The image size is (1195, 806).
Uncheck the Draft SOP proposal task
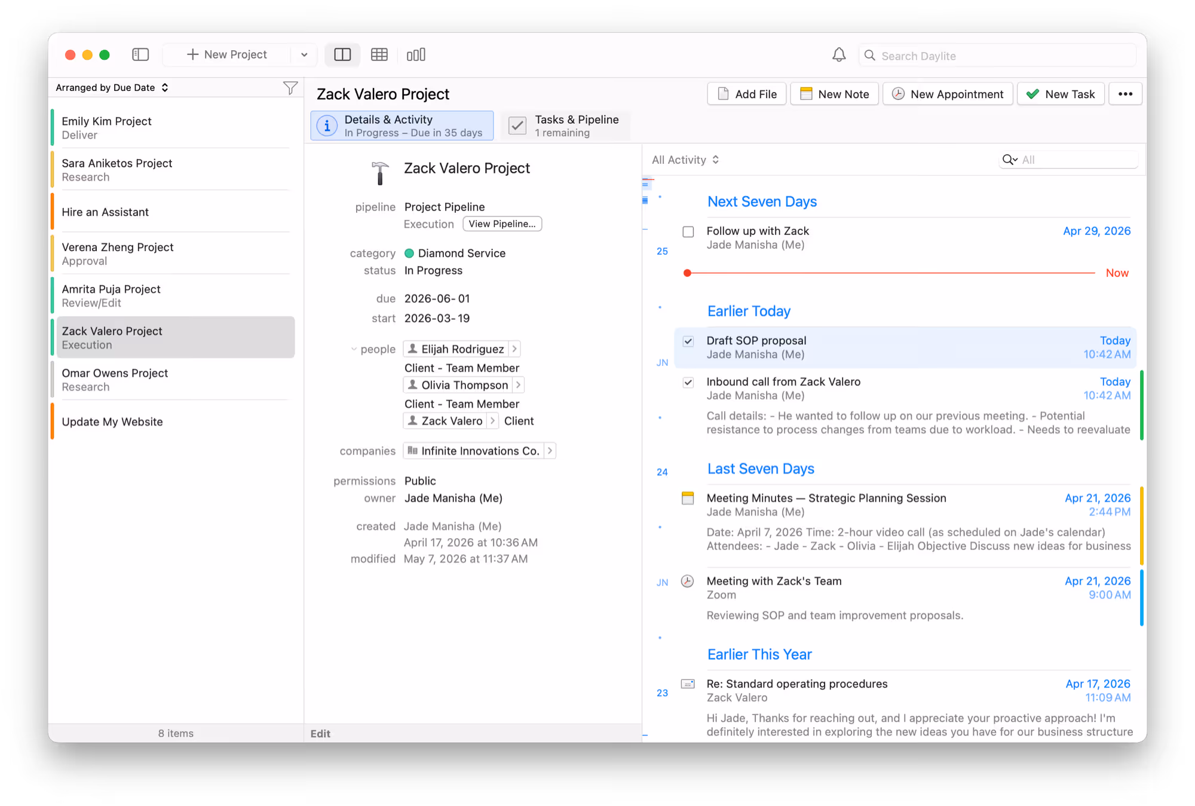point(688,341)
